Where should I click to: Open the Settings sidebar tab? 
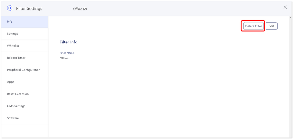coord(25,34)
